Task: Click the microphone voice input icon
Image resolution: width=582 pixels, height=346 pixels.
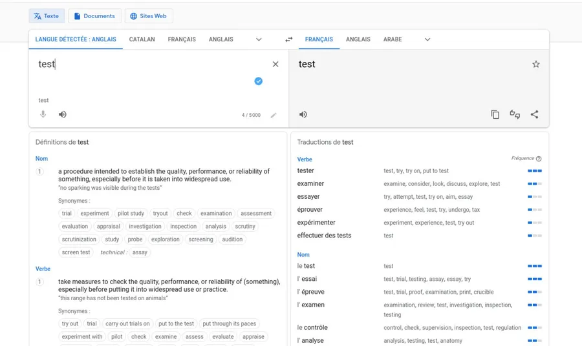Action: click(43, 114)
